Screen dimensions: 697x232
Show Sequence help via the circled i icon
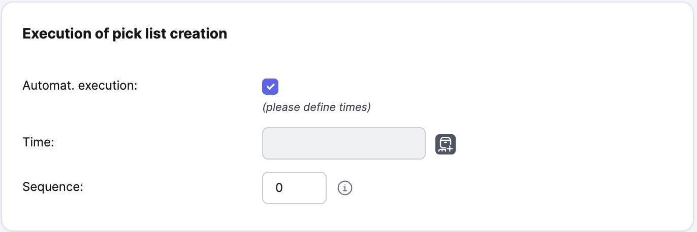tap(345, 188)
